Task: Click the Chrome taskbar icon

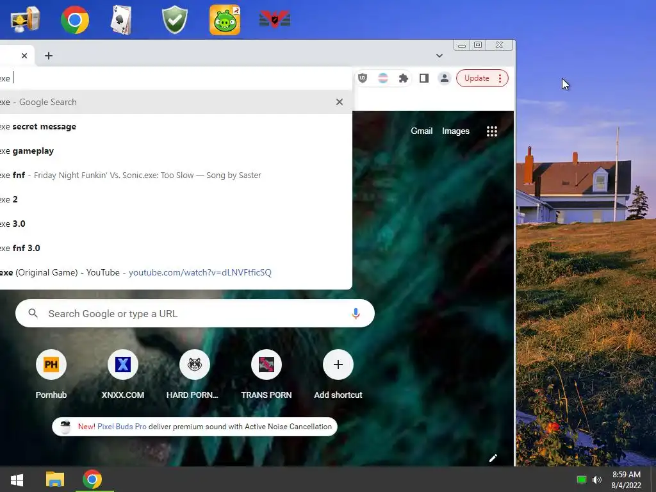Action: click(x=92, y=479)
